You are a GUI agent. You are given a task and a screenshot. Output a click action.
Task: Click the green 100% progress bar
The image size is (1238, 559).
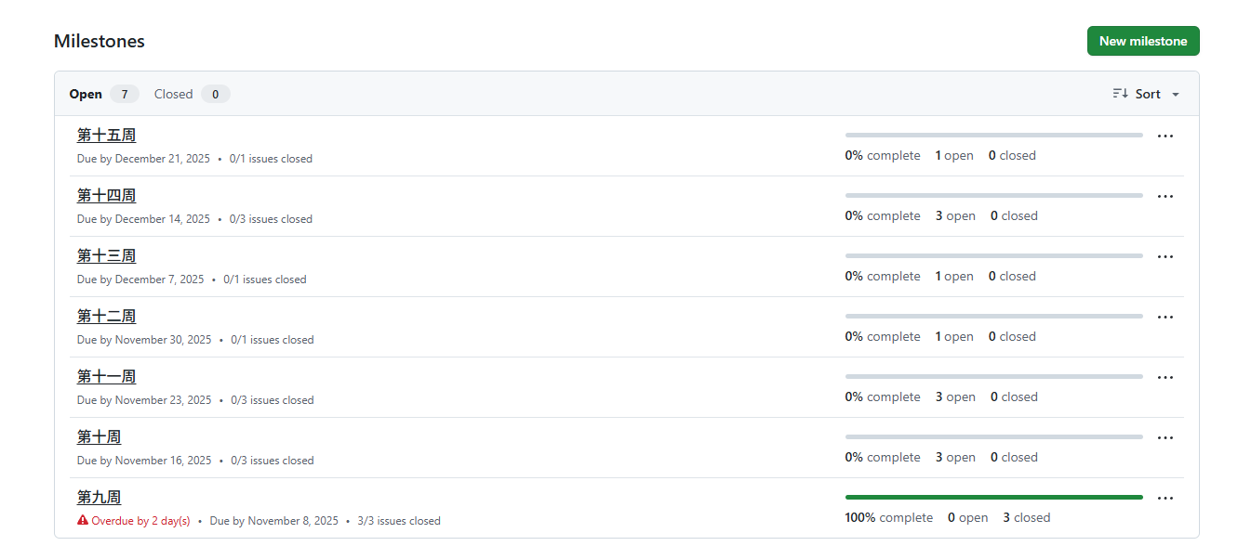pos(993,498)
